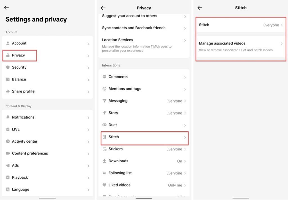Open Downloads setting currently On
Image resolution: width=288 pixels, height=200 pixels.
point(143,161)
